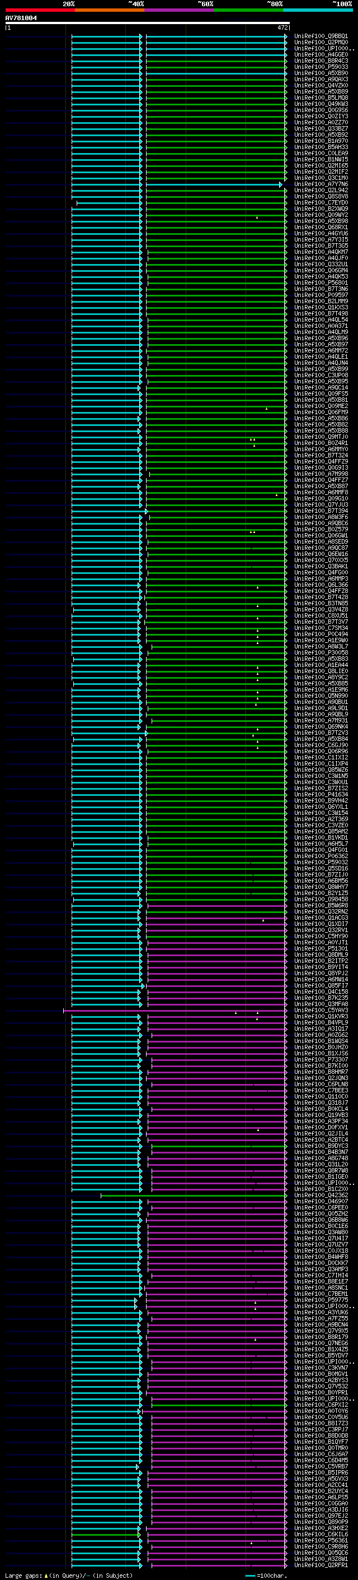Click hit label UniRef100_A7M998
Screen dimensions: 358x1580
tap(321, 474)
